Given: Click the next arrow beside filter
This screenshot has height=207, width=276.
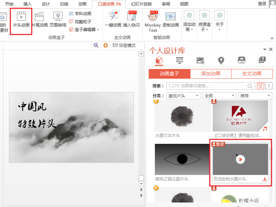Looking at the screenshot, I should (269, 86).
